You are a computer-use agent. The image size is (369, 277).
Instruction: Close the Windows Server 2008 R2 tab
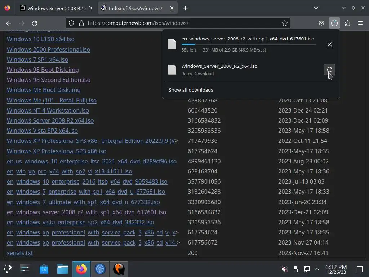point(91,8)
